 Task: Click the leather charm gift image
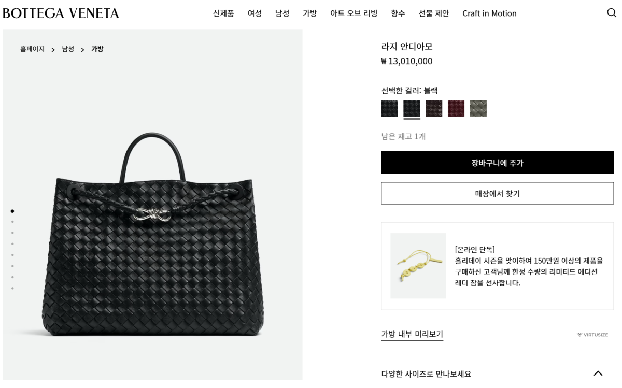tap(418, 266)
